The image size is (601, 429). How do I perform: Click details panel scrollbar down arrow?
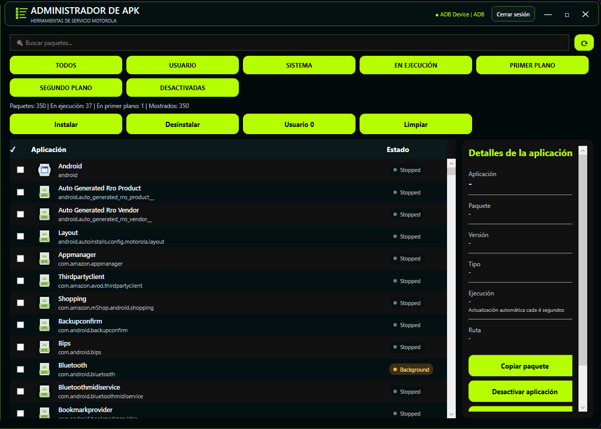583,407
